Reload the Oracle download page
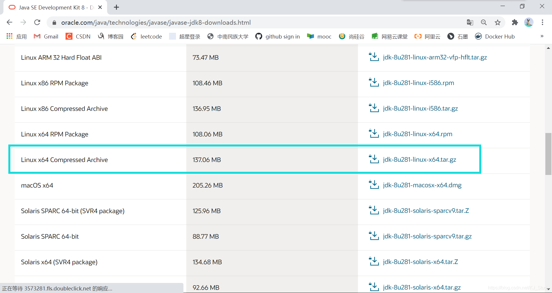The height and width of the screenshot is (293, 552). [x=37, y=22]
